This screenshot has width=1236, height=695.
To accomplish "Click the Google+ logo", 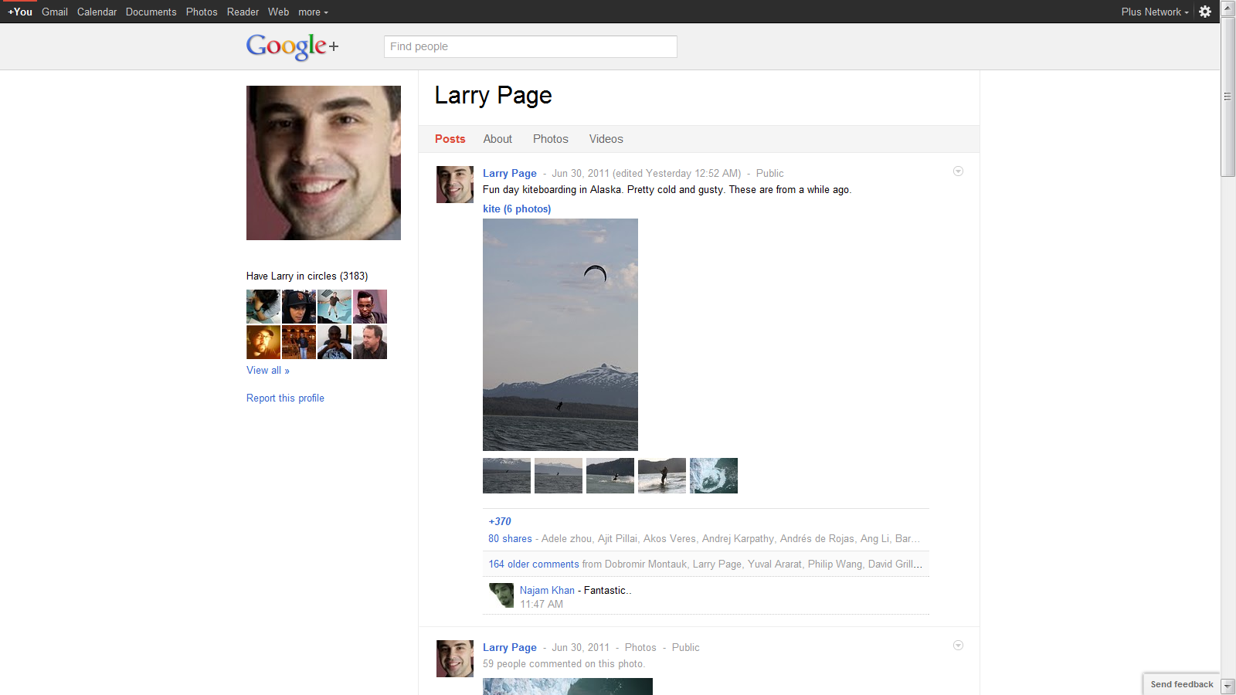I will click(293, 46).
